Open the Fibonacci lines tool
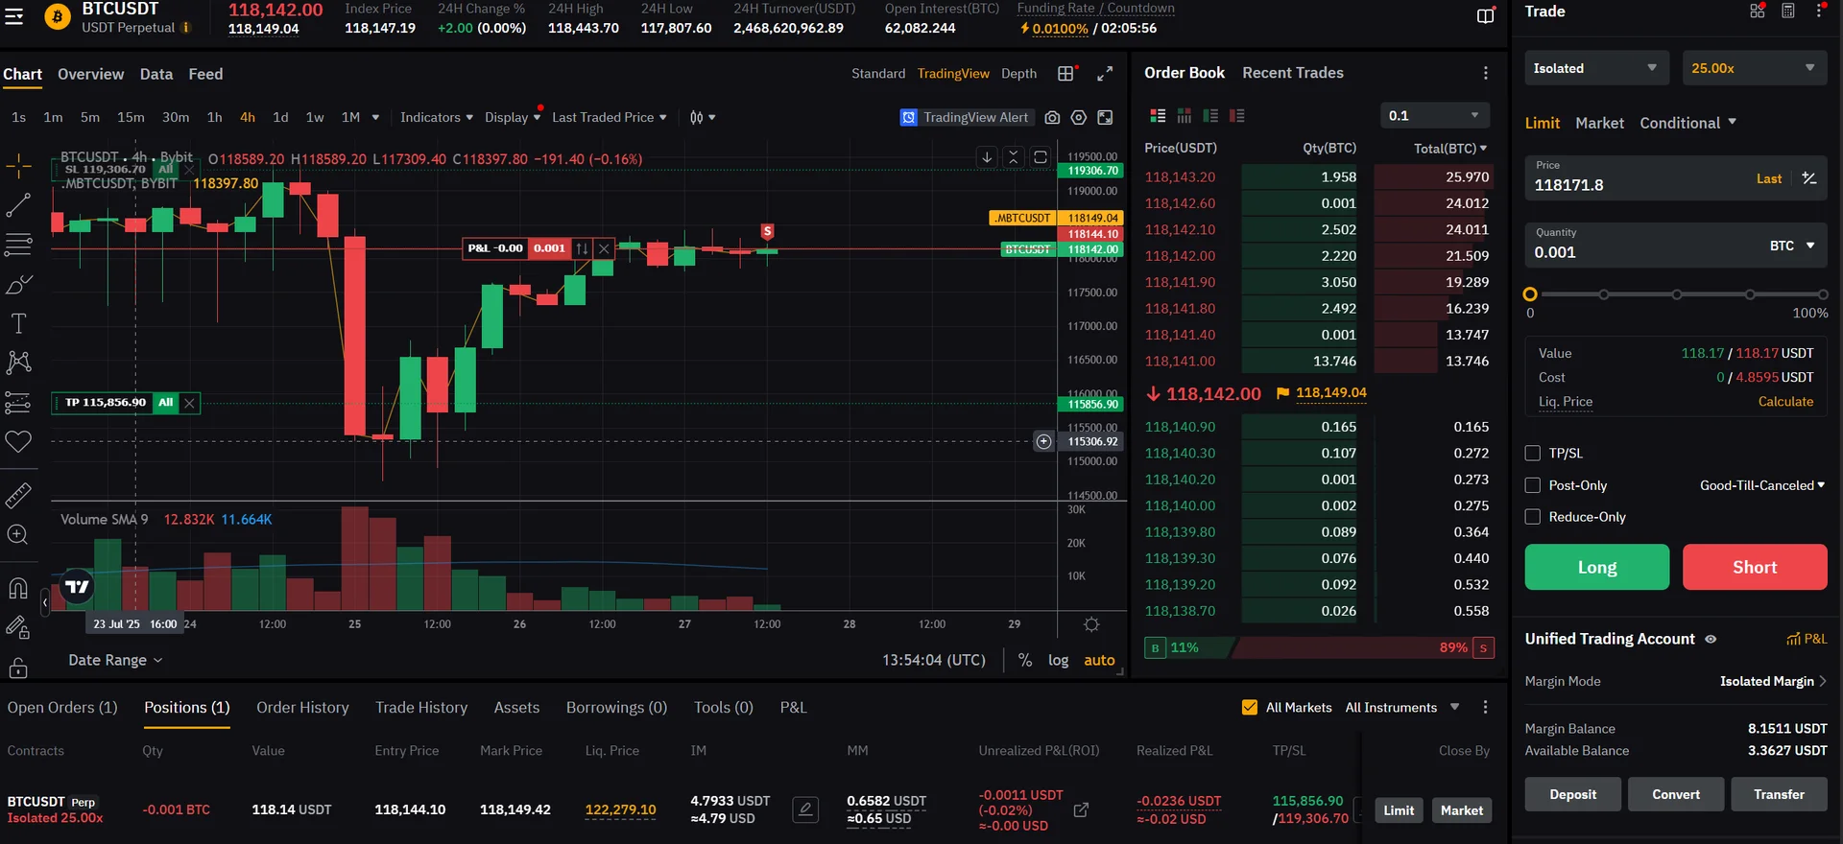Viewport: 1843px width, 844px height. 18,245
